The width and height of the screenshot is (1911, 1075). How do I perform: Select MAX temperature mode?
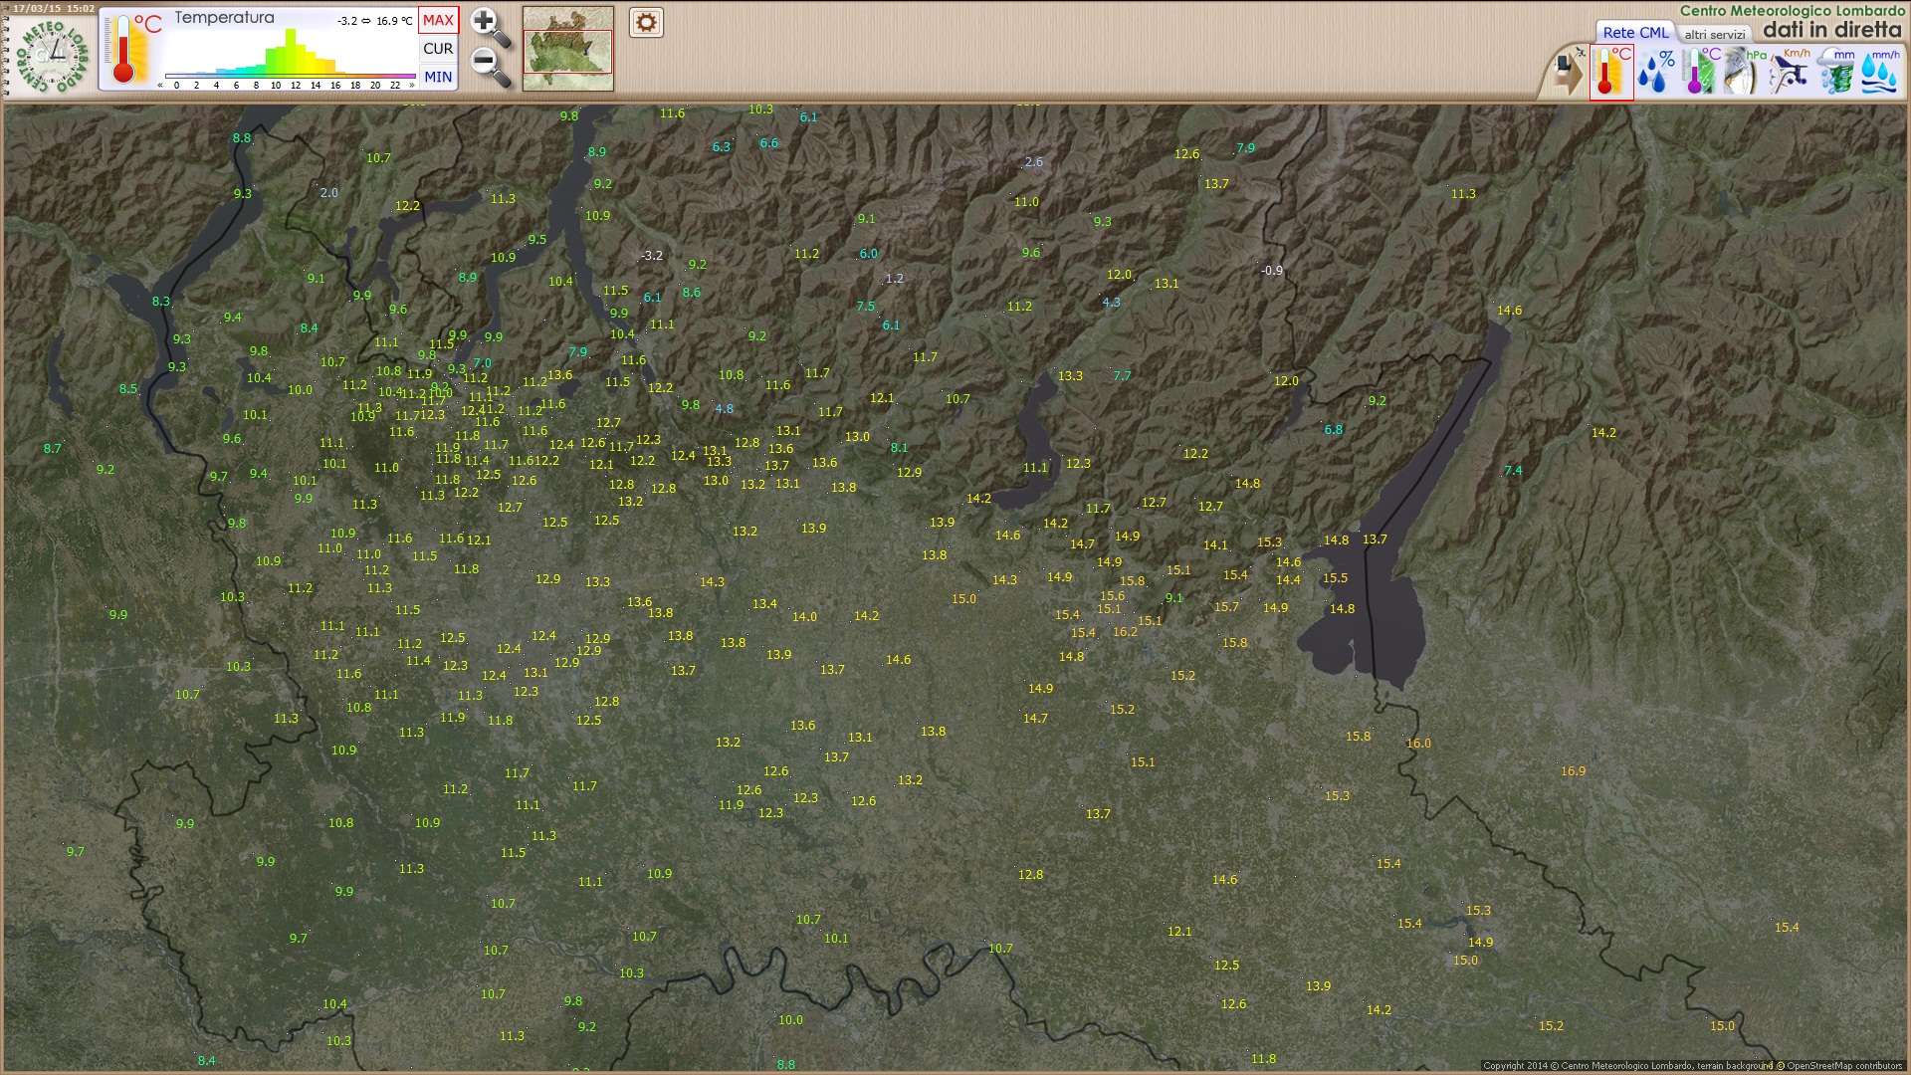tap(438, 20)
